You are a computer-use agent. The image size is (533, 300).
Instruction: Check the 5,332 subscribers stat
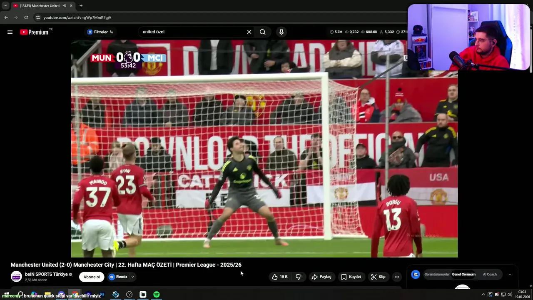tap(387, 32)
